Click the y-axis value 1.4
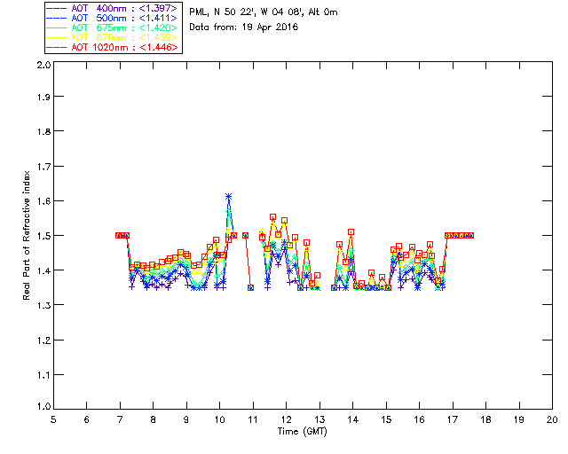The width and height of the screenshot is (568, 454). [43, 270]
